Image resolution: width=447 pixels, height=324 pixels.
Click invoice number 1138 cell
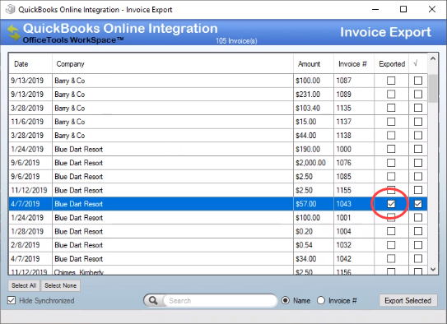click(x=354, y=136)
